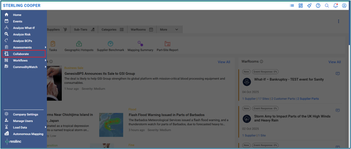Switch to the Categories tab
Image resolution: width=351 pixels, height=149 pixels.
(x=112, y=30)
